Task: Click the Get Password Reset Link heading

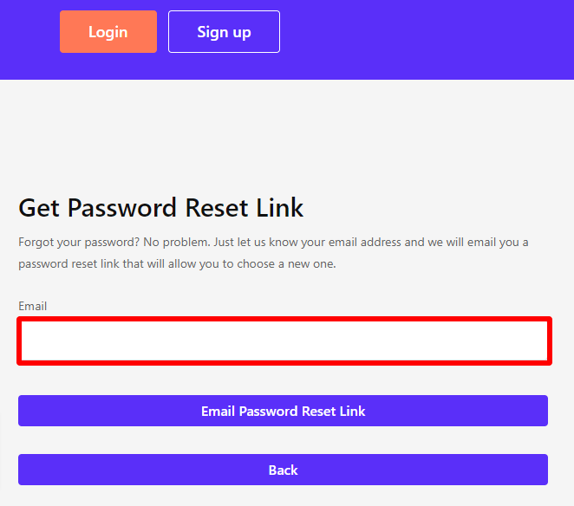Action: pyautogui.click(x=161, y=208)
